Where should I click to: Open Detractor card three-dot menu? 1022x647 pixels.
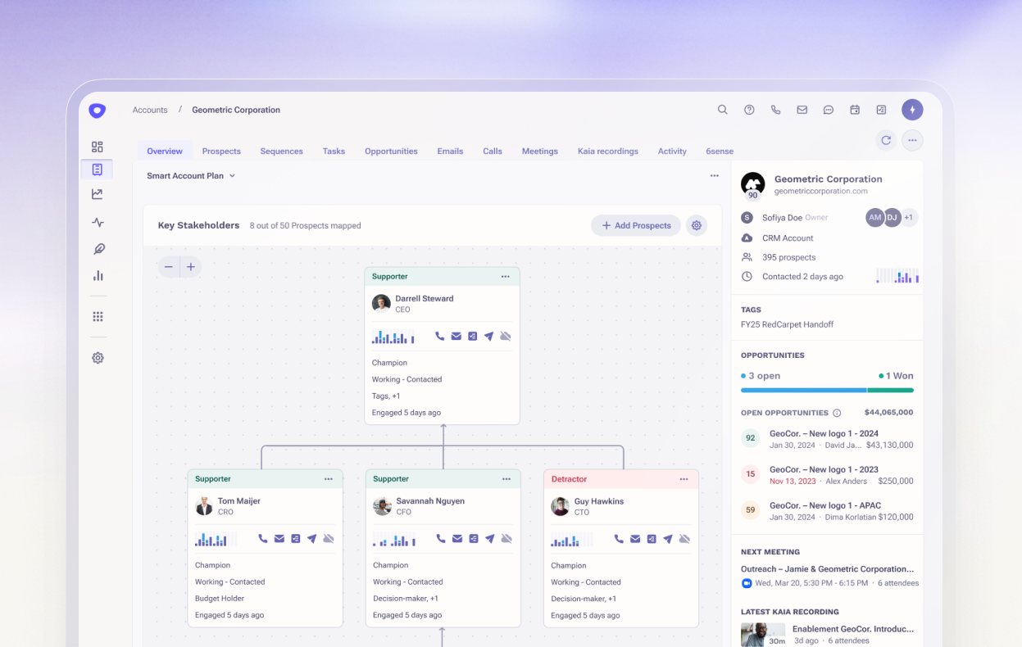[684, 479]
